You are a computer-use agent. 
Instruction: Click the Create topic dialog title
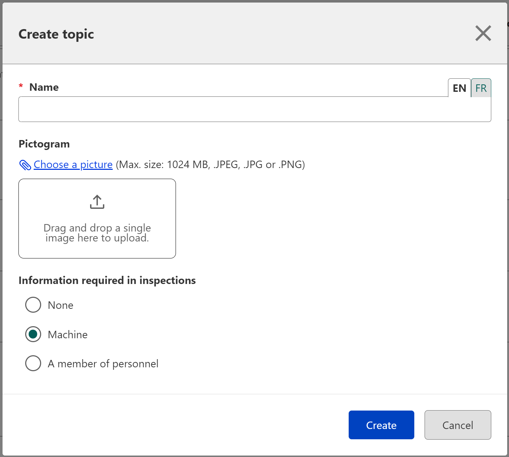[56, 34]
